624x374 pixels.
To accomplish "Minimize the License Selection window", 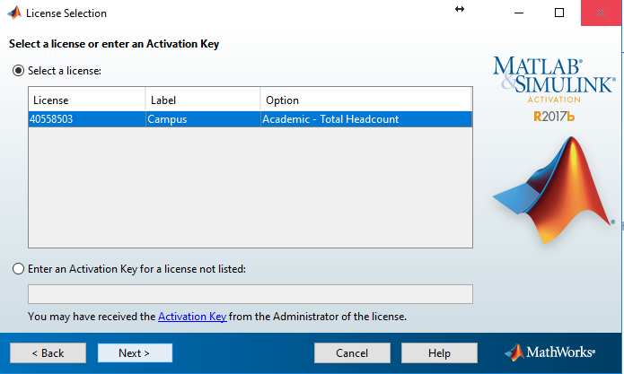I will 519,13.
